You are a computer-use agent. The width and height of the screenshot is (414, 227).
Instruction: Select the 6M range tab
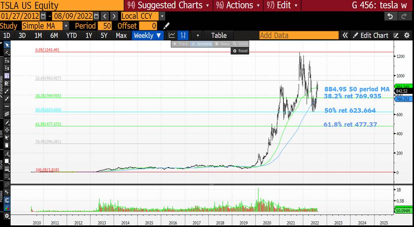(54, 35)
